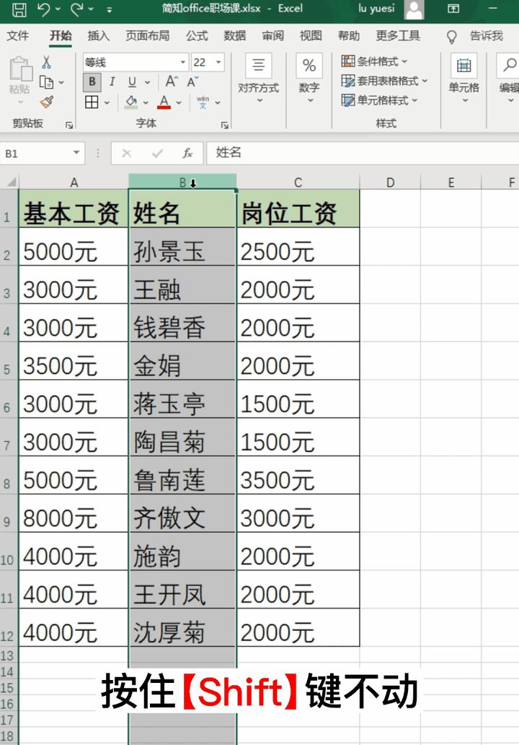519x745 pixels.
Task: Switch to the 数据 tab
Action: (x=235, y=35)
